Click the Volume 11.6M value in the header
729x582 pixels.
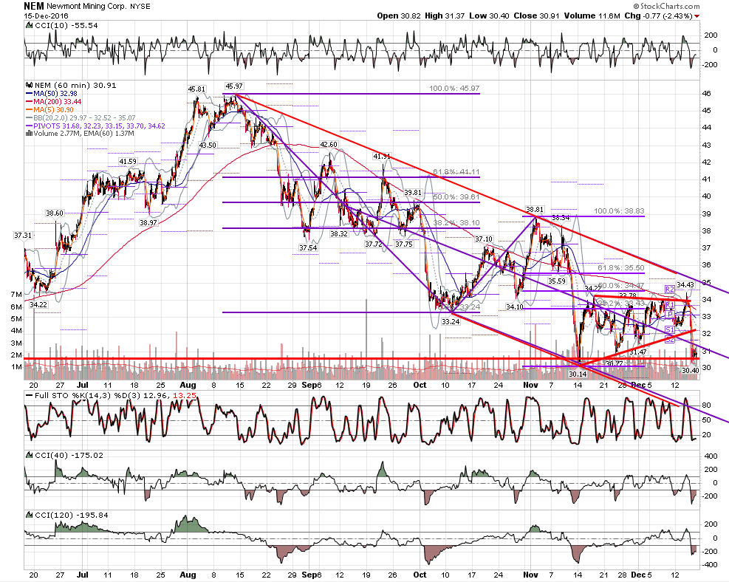[x=592, y=16]
